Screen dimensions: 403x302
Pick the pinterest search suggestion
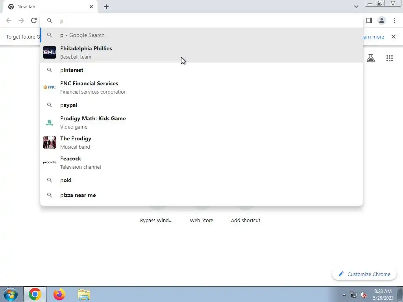pos(201,70)
